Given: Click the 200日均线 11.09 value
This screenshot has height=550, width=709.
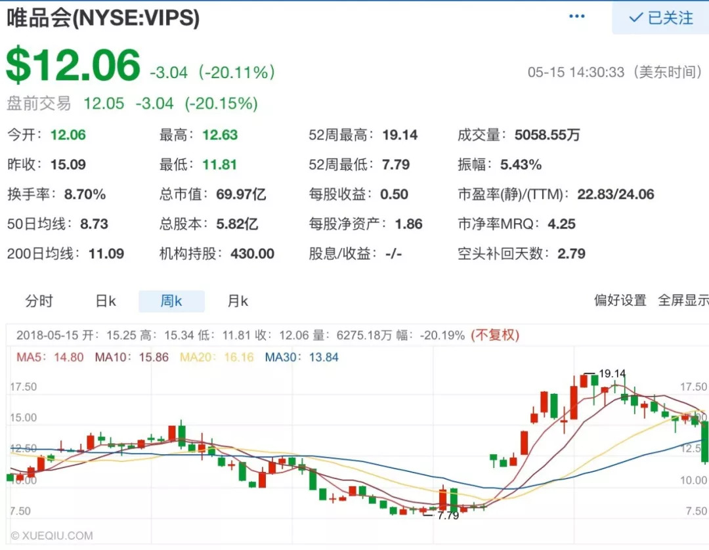Looking at the screenshot, I should point(106,254).
